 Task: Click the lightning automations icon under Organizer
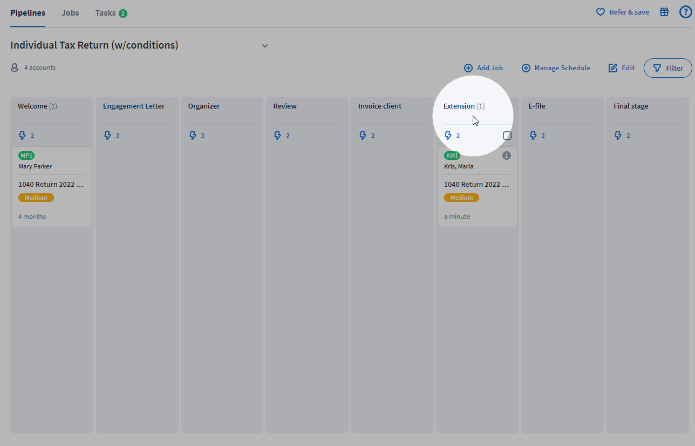click(193, 136)
